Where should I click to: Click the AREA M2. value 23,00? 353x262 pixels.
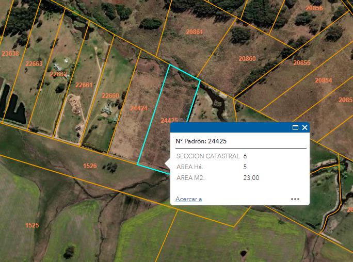(251, 177)
